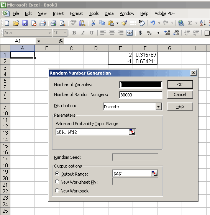210x215 pixels.
Task: Open the Tools menu
Action: [94, 13]
